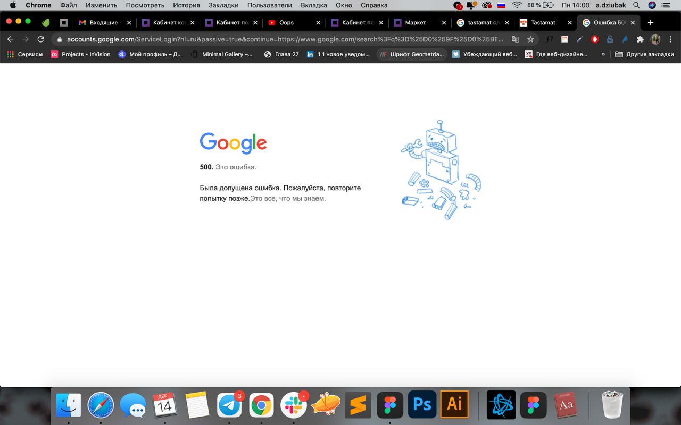The width and height of the screenshot is (681, 425).
Task: Open the Вкладка menu
Action: [x=314, y=5]
